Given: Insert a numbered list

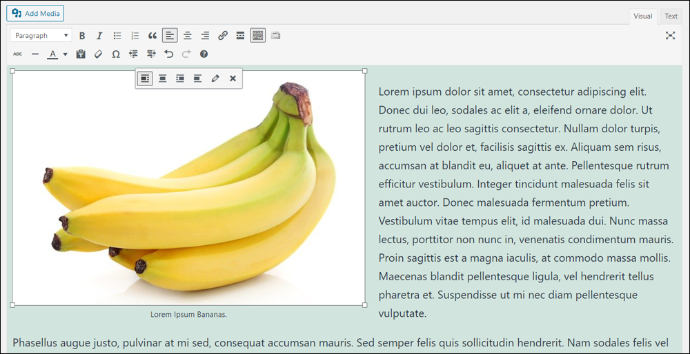Looking at the screenshot, I should [x=135, y=36].
